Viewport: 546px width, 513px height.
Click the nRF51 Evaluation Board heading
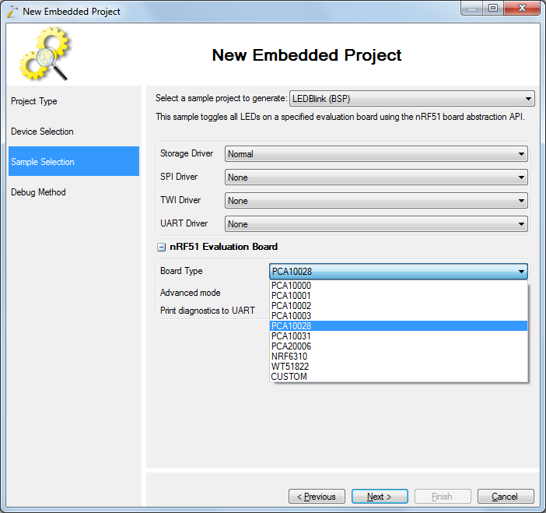(223, 247)
